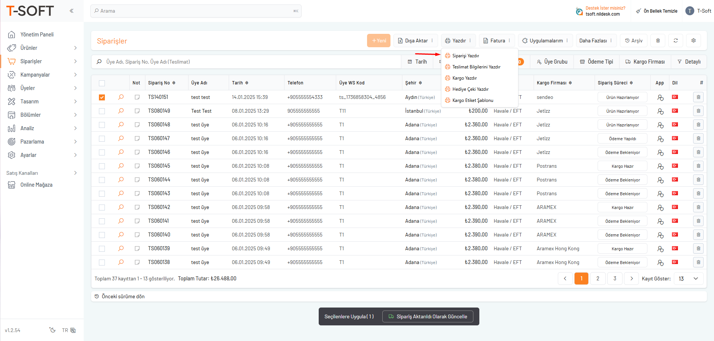Open app user icon for order TS060147
Screen dimensions: 714x341
[x=660, y=139]
